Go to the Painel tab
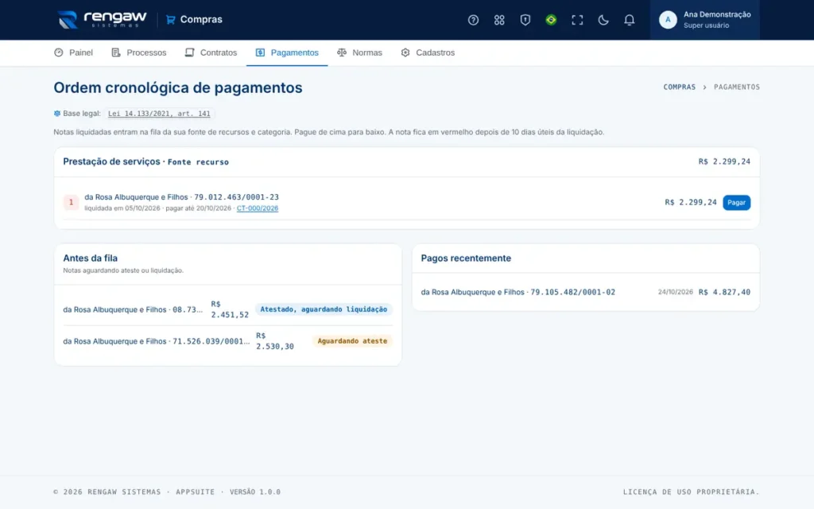The image size is (814, 509). (x=73, y=52)
